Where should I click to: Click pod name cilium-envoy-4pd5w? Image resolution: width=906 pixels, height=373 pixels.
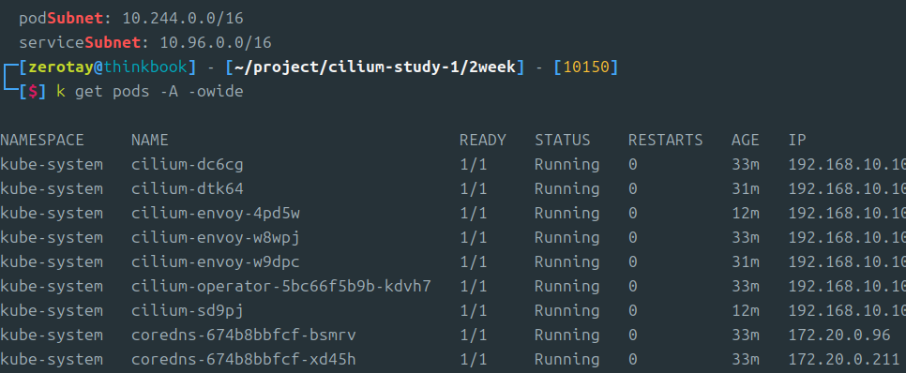(x=216, y=213)
